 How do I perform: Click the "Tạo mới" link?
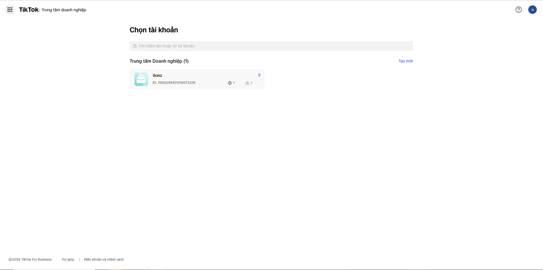(x=405, y=61)
